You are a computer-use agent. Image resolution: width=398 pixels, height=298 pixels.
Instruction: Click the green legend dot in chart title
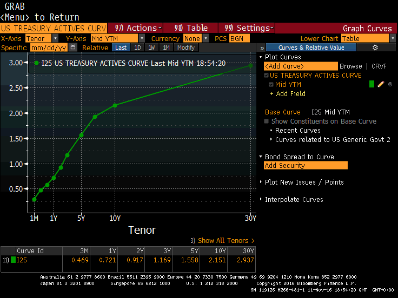36,63
